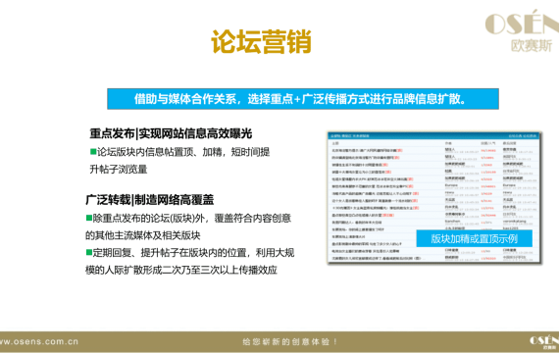Image resolution: width=559 pixels, height=353 pixels.
Task: Click the text line 升帖子浏览量
Action: coord(119,169)
